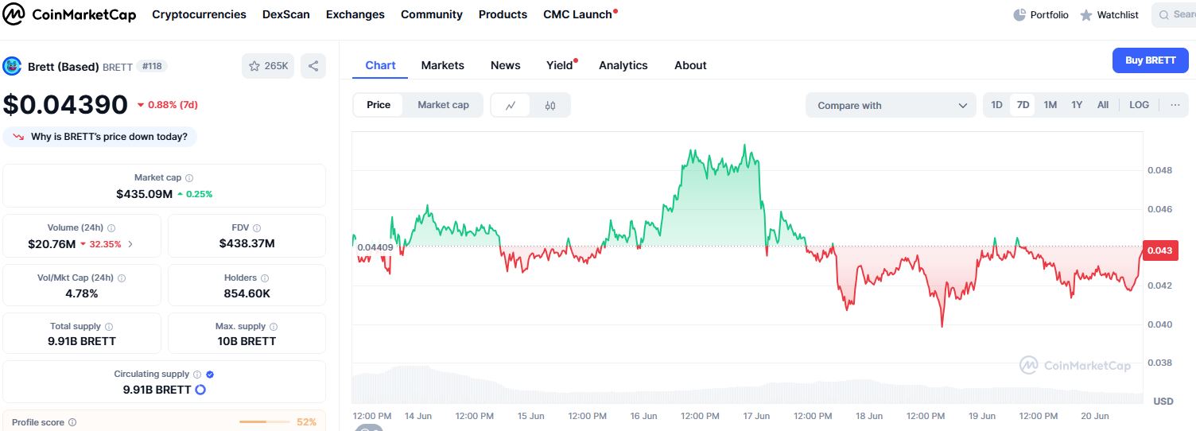This screenshot has height=431, width=1196.
Task: Select the 1Y time range
Action: (1077, 105)
